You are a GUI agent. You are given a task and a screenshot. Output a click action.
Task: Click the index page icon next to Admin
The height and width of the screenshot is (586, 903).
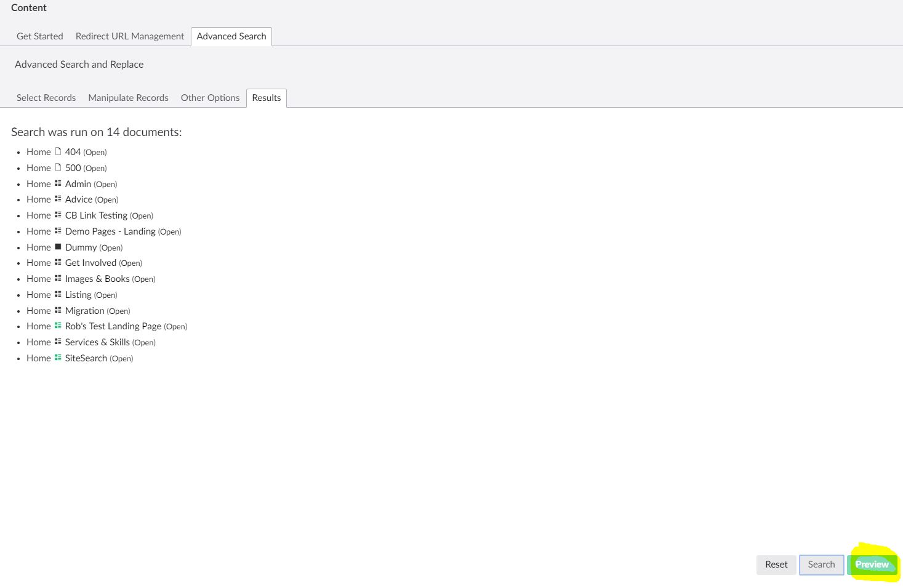click(58, 183)
